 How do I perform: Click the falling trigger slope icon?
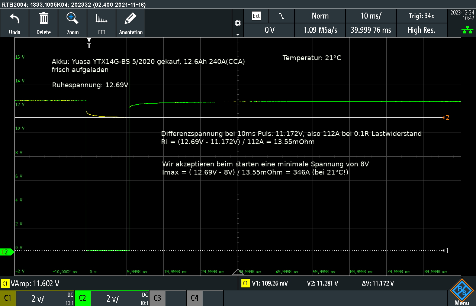point(282,16)
